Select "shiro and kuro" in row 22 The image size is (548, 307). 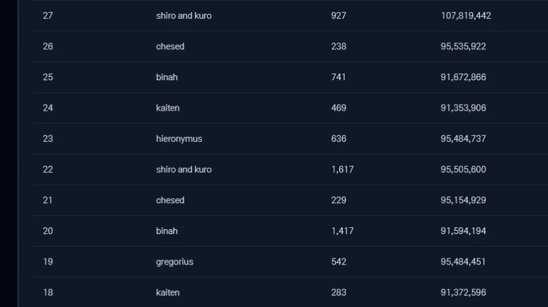point(183,170)
